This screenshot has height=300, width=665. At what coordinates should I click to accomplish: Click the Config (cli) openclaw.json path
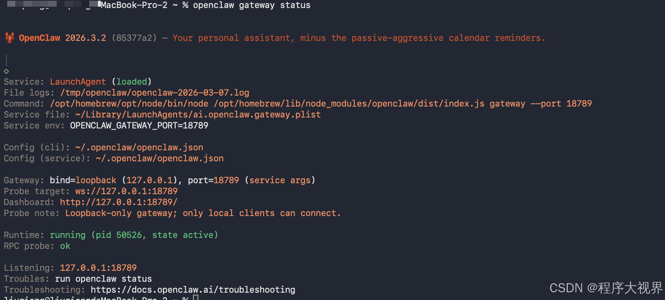point(139,147)
